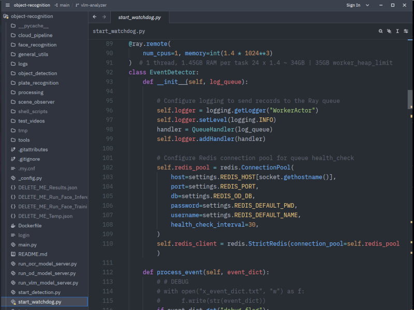Open editor controls sliders icon

[x=406, y=31]
